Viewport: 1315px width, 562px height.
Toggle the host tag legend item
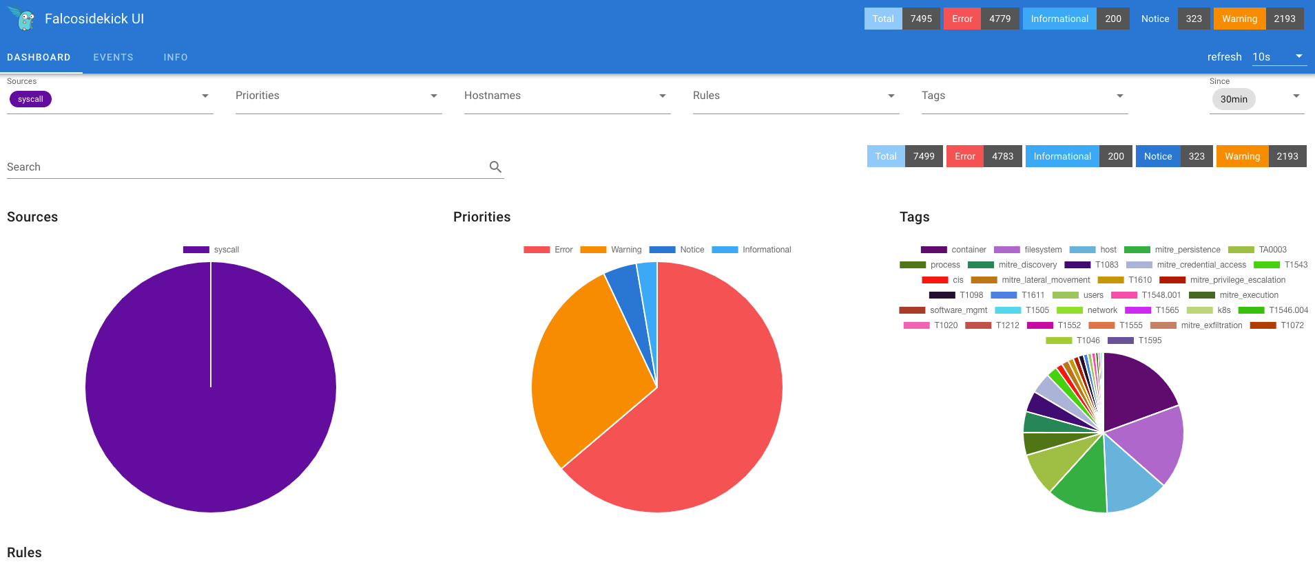coord(1093,250)
